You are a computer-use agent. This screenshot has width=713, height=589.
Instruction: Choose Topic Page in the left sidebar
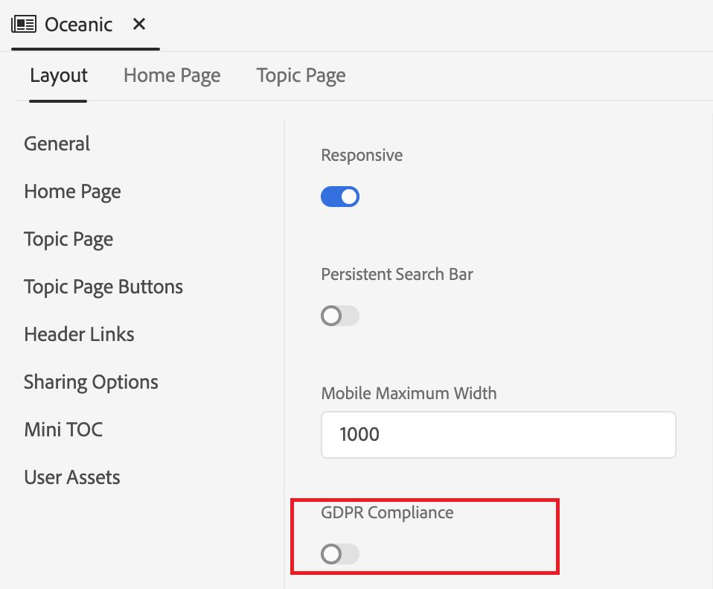pos(68,239)
